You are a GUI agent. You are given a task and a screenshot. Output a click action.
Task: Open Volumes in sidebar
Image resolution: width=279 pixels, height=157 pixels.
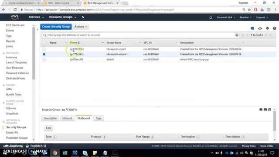[x=11, y=108]
